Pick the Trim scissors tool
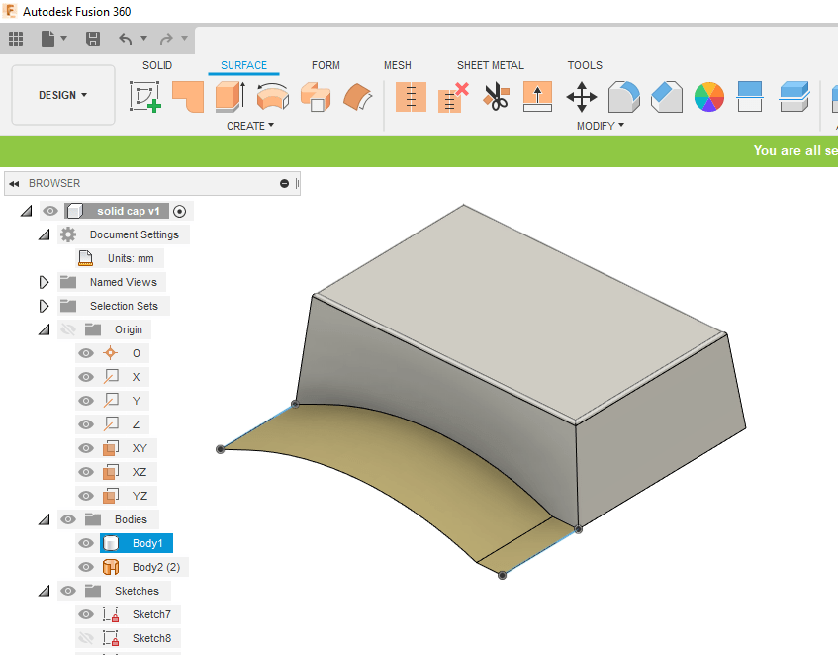Screen dimensions: 838x655 click(x=495, y=96)
